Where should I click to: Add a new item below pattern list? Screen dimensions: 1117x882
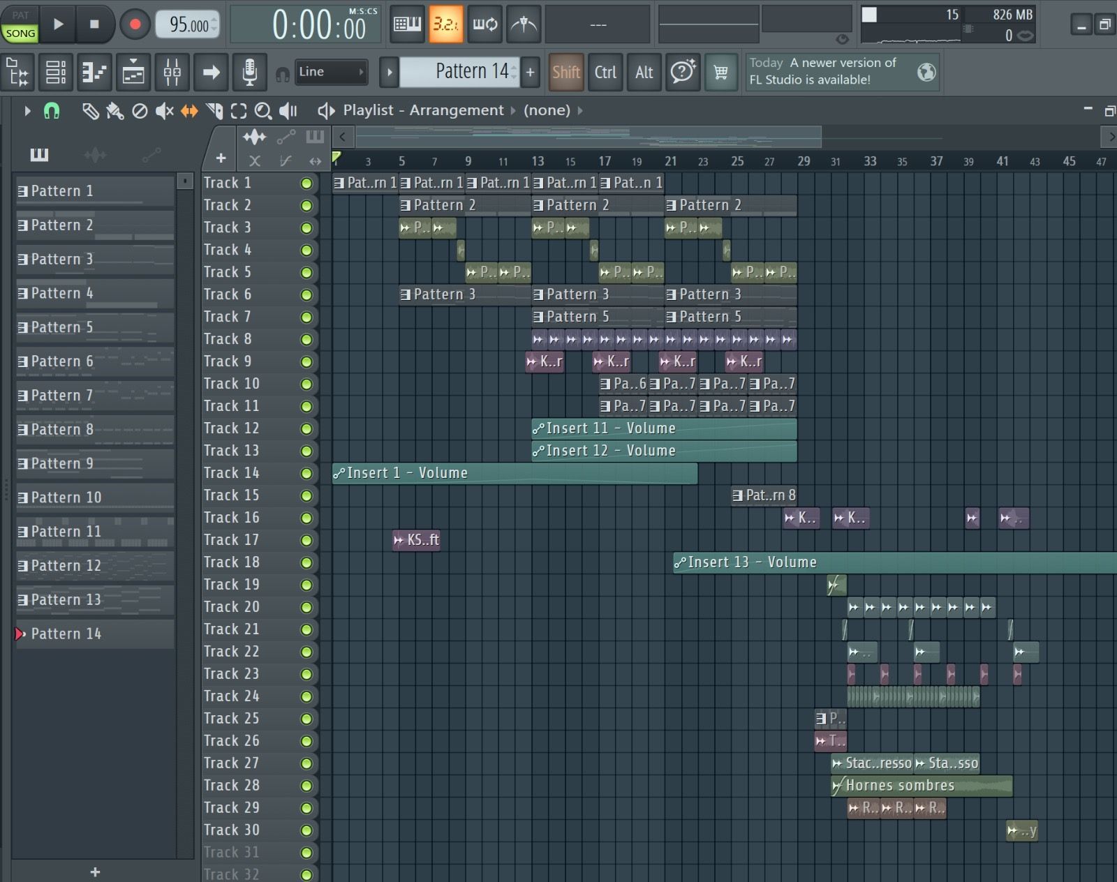(95, 872)
